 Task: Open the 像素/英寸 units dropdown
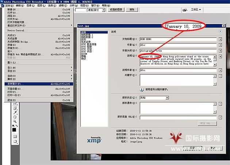tap(96, 10)
